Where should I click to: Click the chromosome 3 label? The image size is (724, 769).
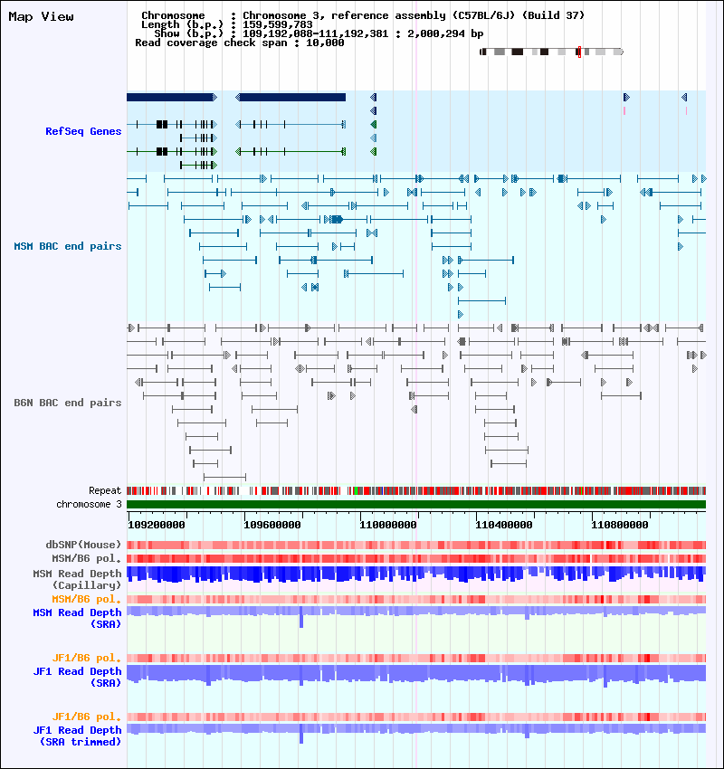[89, 504]
